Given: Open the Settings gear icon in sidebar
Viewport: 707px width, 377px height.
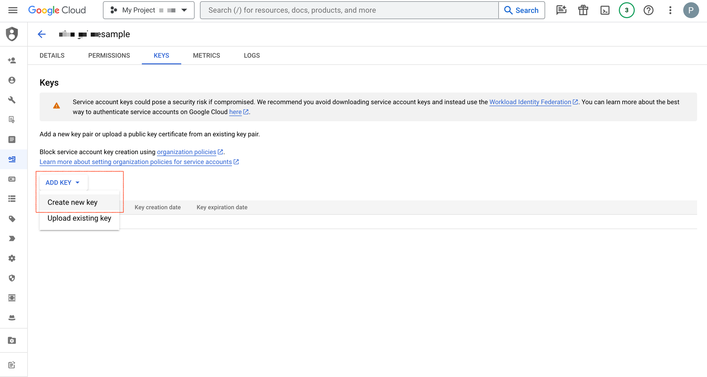Looking at the screenshot, I should [12, 258].
